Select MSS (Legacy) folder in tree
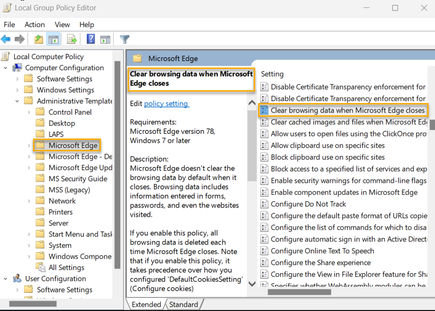Image resolution: width=435 pixels, height=311 pixels. pyautogui.click(x=69, y=190)
